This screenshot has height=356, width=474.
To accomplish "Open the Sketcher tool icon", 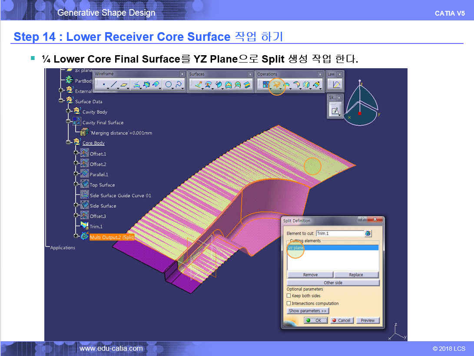I will tap(335, 111).
